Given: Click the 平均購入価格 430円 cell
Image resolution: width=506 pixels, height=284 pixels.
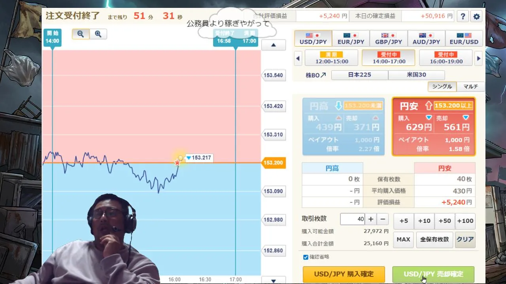Looking at the screenshot, I should (x=445, y=191).
